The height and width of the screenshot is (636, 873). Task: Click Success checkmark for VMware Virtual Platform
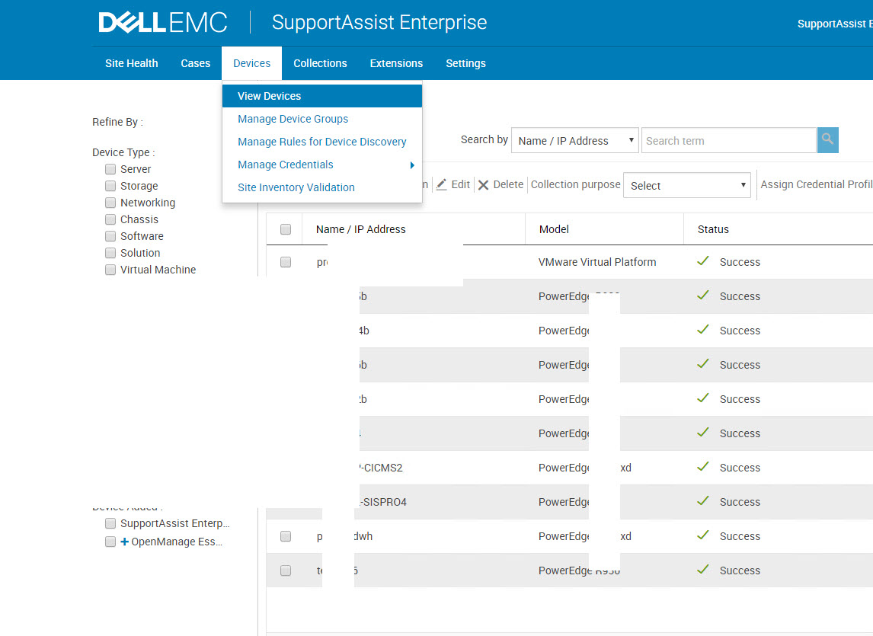click(x=703, y=261)
